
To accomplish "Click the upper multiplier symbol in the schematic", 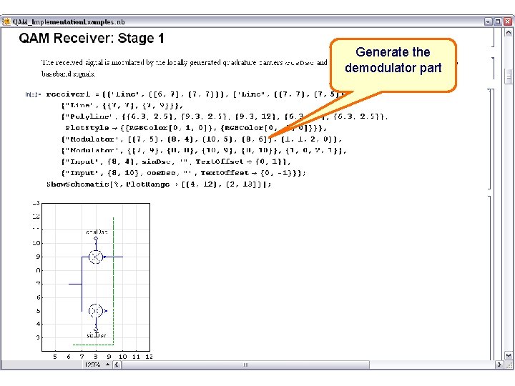I will tap(96, 257).
